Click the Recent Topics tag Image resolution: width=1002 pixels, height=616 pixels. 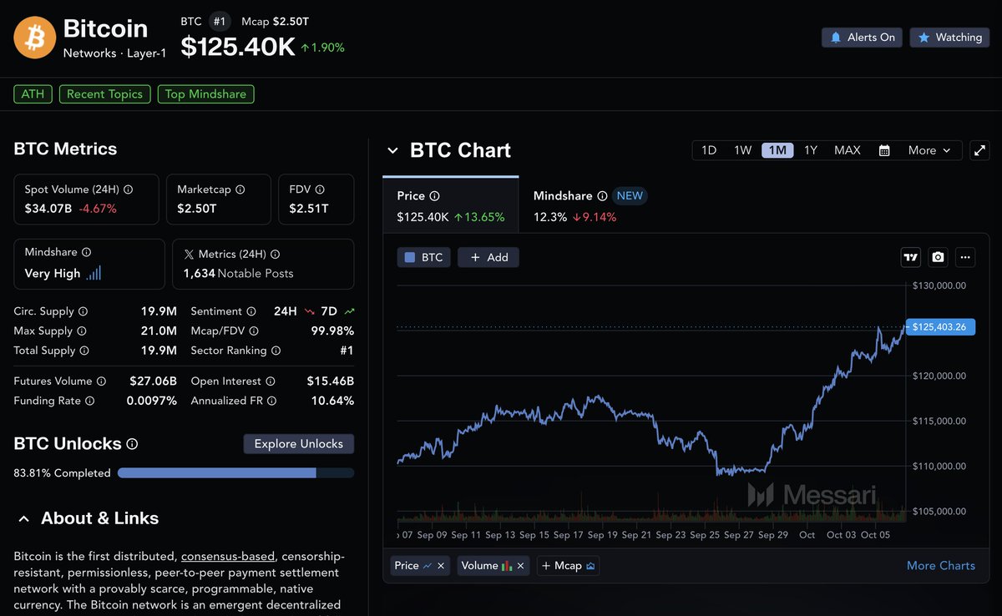point(105,94)
